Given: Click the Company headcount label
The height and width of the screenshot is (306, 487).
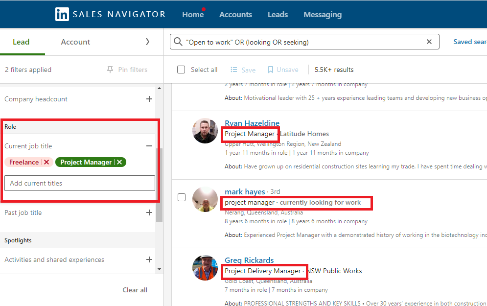Looking at the screenshot, I should click(36, 99).
